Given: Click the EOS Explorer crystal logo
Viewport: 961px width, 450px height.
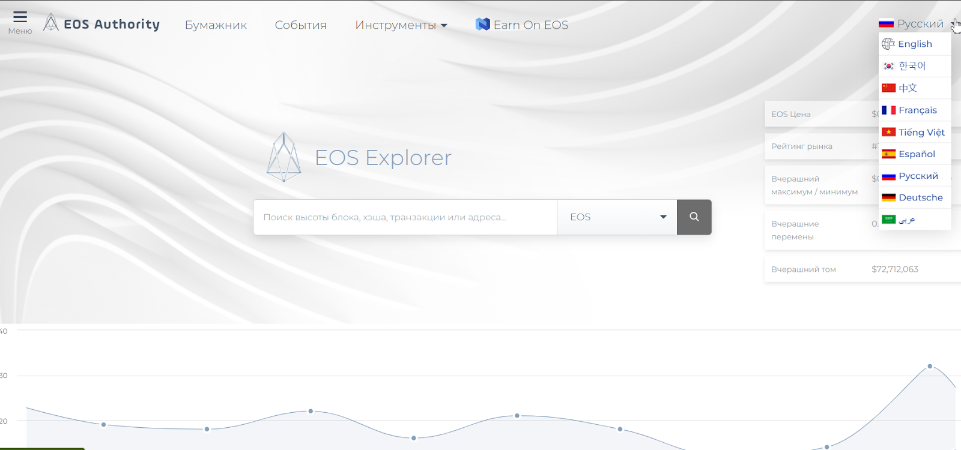Looking at the screenshot, I should [x=284, y=157].
